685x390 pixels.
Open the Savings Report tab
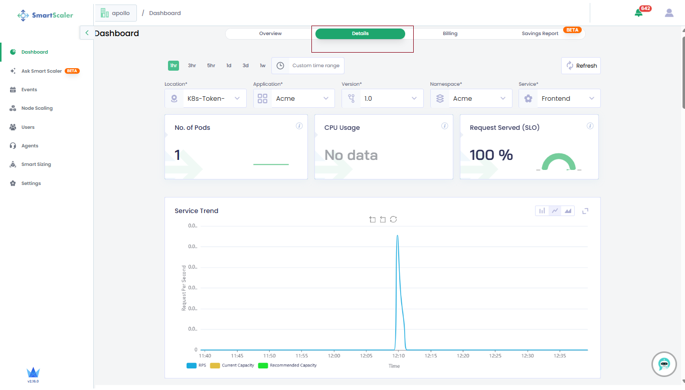tap(540, 34)
